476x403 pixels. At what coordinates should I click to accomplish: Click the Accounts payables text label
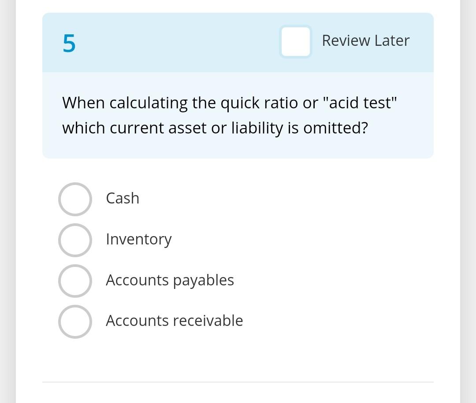pos(170,280)
